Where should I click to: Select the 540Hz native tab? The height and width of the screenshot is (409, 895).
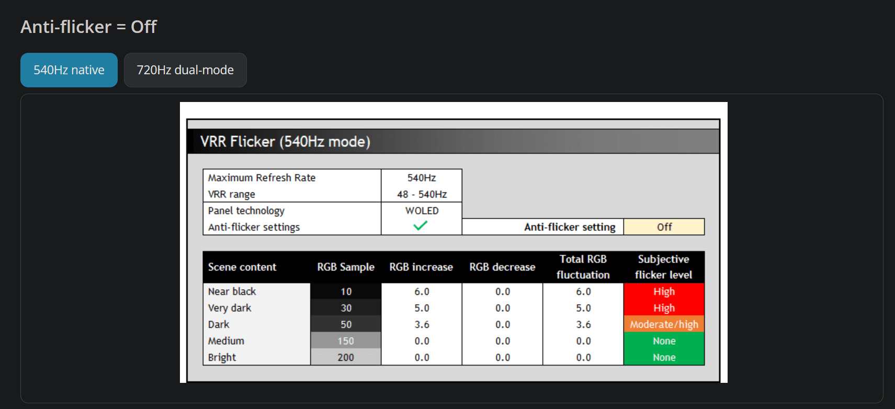pos(69,70)
